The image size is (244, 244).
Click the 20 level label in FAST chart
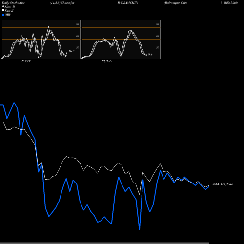click(x=78, y=47)
